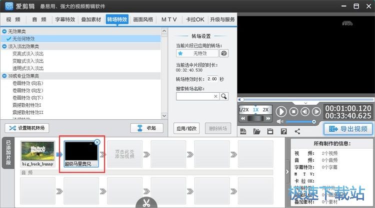Click the rewind double-arrow button

(242, 118)
